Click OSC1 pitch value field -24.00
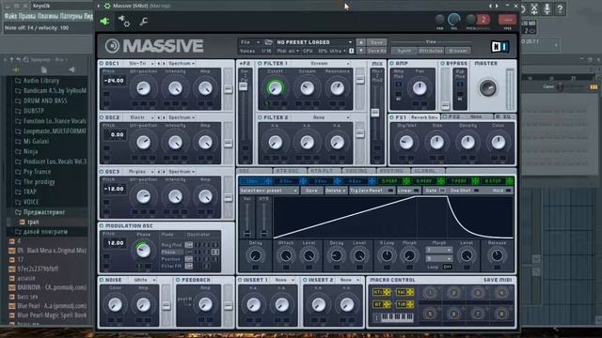Viewport: 602px width, 338px height. pos(114,81)
